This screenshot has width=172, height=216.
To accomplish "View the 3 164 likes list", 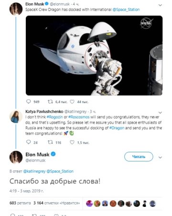I will coord(56,203).
